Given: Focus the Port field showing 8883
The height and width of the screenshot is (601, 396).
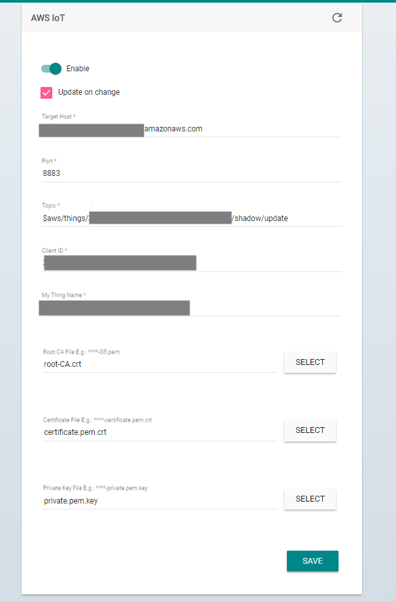Looking at the screenshot, I should coord(191,173).
